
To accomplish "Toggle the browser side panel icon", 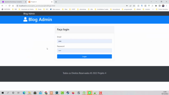I will [159, 6].
